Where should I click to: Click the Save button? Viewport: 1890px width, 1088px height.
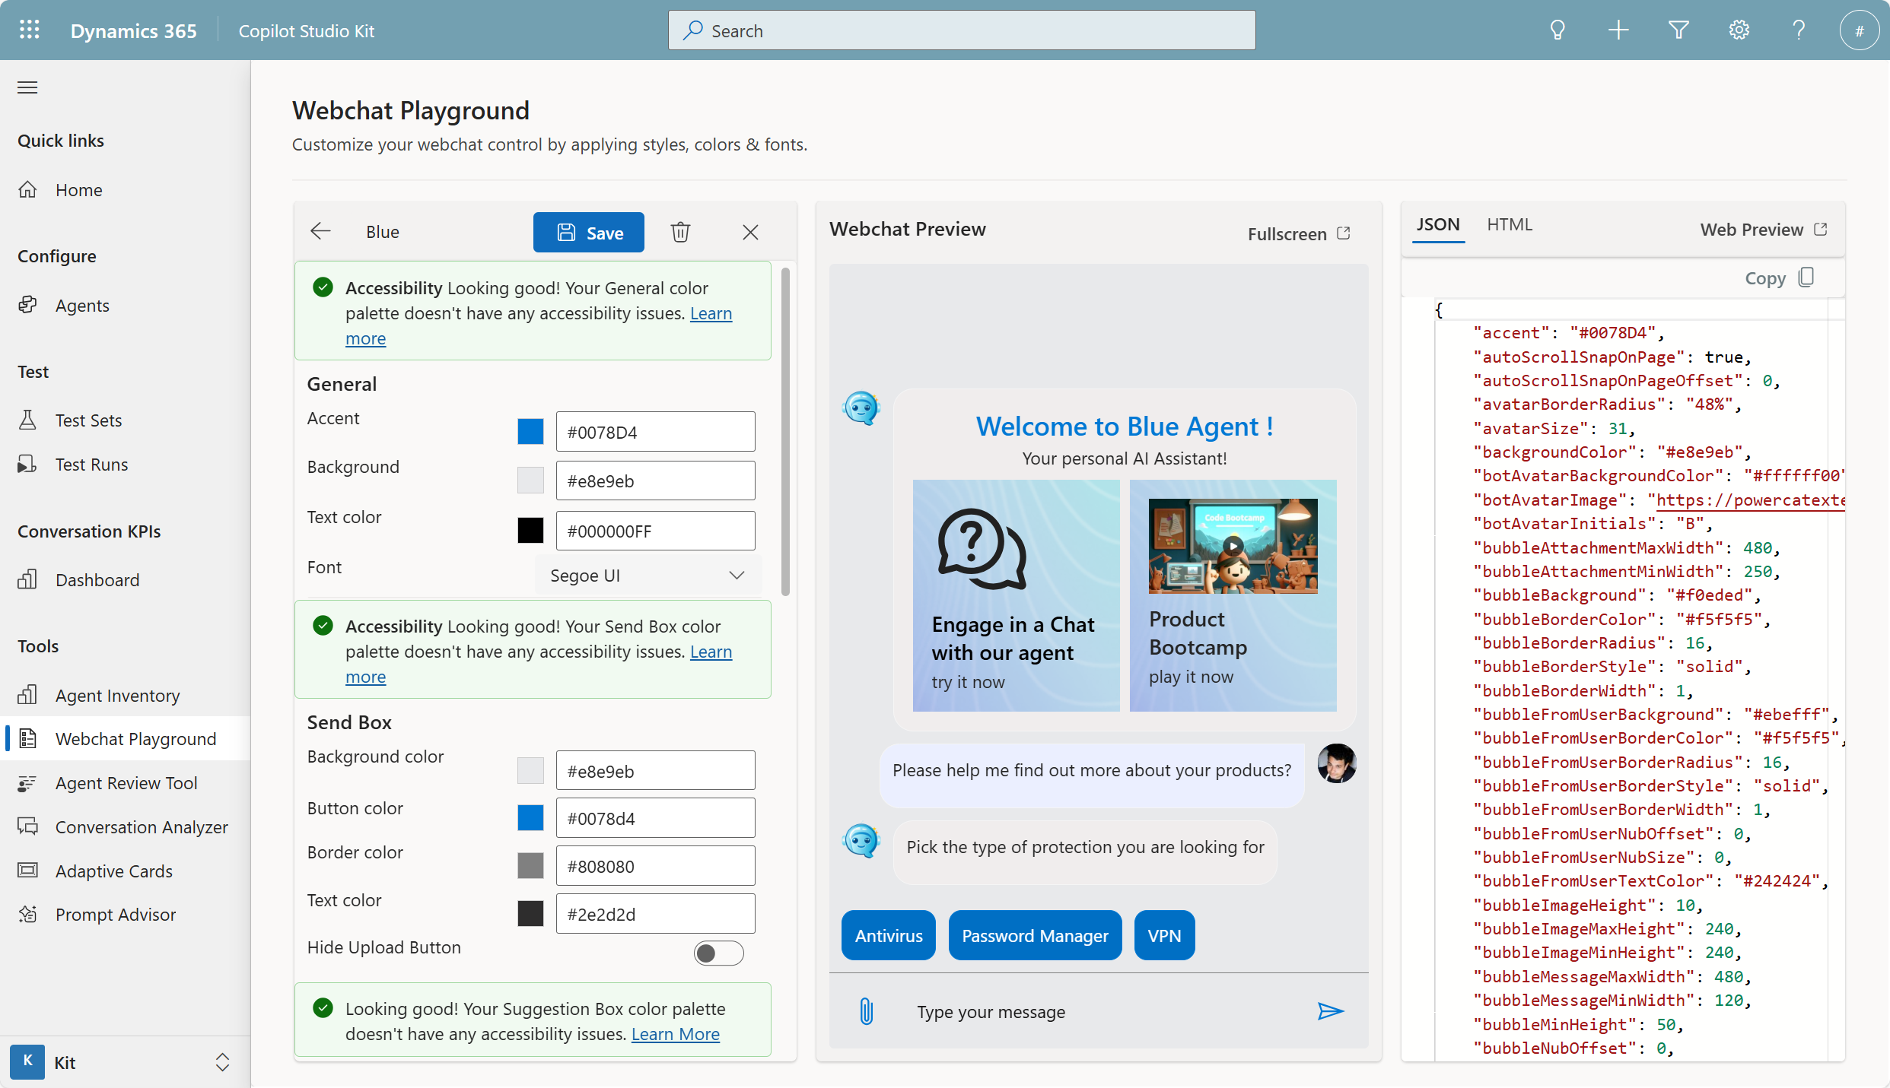pyautogui.click(x=589, y=233)
